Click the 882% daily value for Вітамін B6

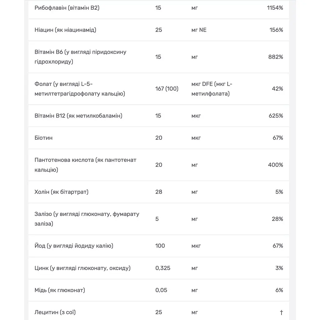click(x=276, y=57)
